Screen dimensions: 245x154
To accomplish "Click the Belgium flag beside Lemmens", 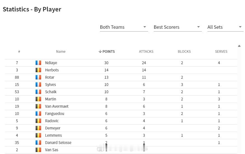I will click(38, 135).
